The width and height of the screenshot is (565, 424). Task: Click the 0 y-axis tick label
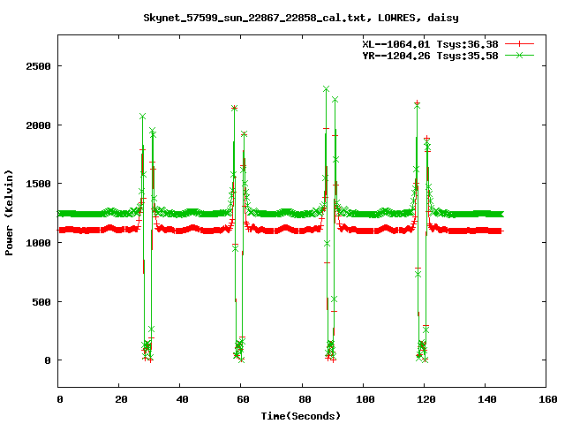(48, 360)
